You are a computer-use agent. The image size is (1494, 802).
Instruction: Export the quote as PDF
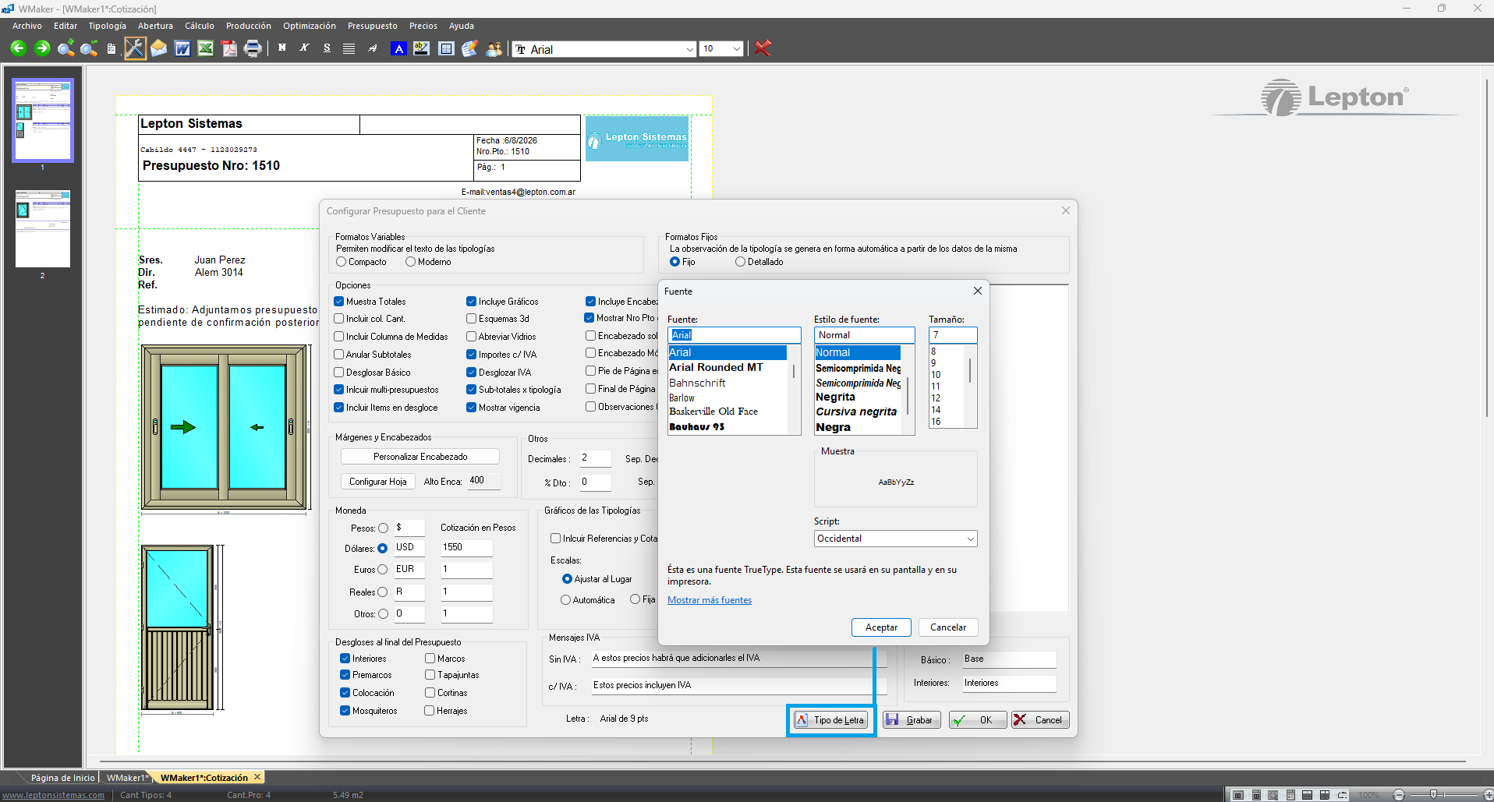click(x=229, y=48)
